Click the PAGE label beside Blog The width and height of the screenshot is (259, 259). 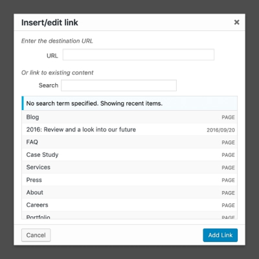coord(228,117)
